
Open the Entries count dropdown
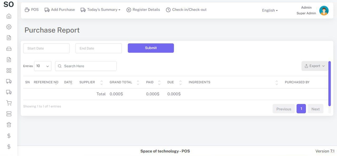(43, 66)
